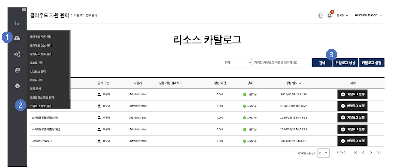Open the gears settings icon in sidebar
Viewport: 402px width, 168px height.
coord(17,54)
